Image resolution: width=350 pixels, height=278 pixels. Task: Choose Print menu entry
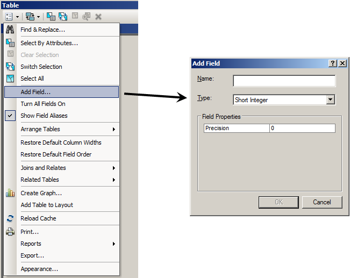pyautogui.click(x=62, y=232)
